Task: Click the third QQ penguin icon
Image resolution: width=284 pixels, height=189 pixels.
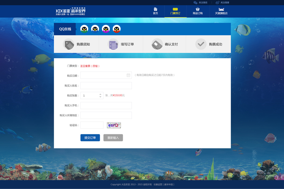Action: [106, 29]
